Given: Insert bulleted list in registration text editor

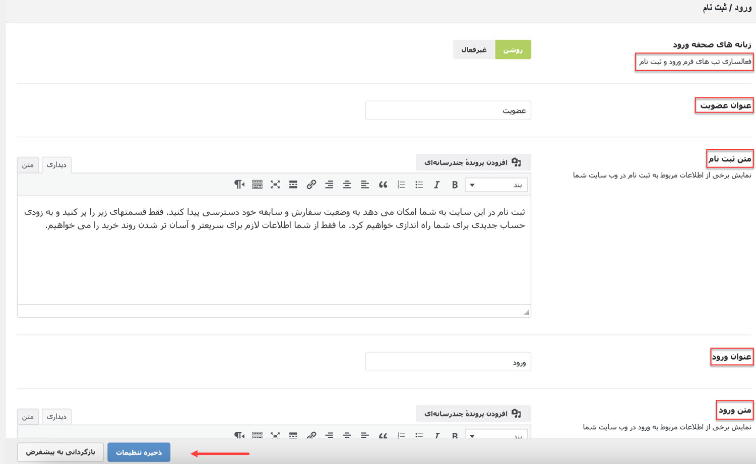Looking at the screenshot, I should [x=419, y=185].
